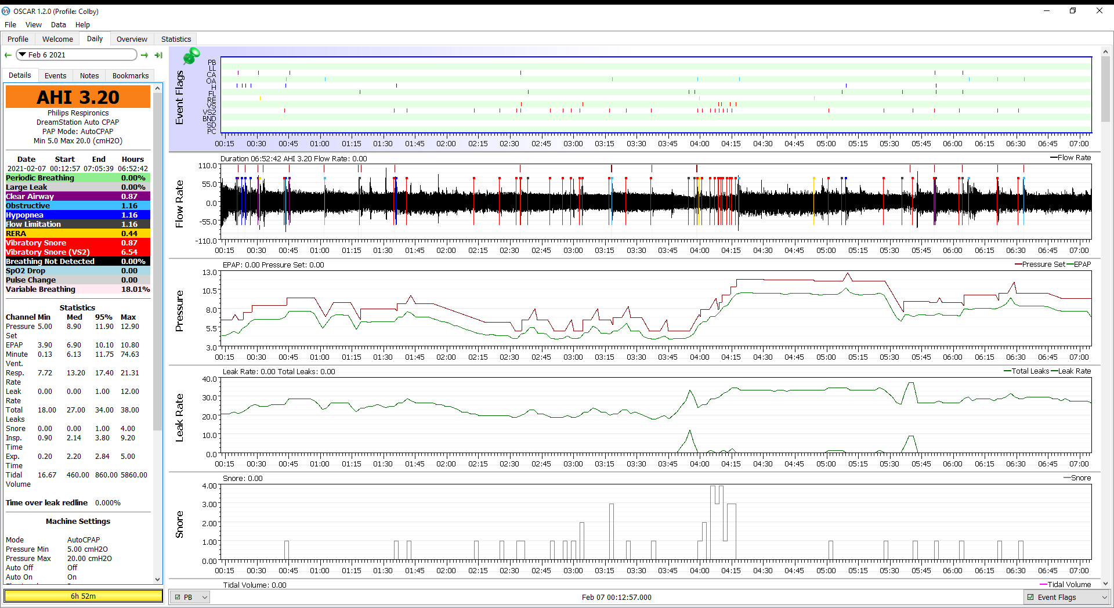Click the Flow Rate legend entry
Image resolution: width=1114 pixels, height=608 pixels.
coord(1070,158)
